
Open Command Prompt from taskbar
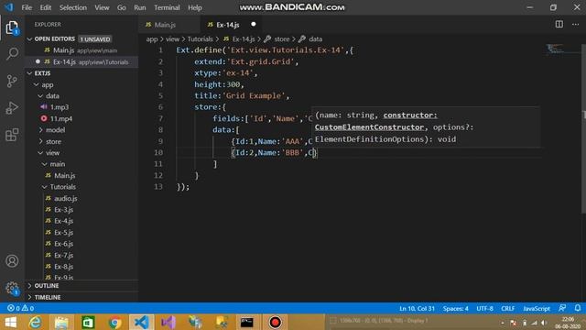(x=246, y=322)
